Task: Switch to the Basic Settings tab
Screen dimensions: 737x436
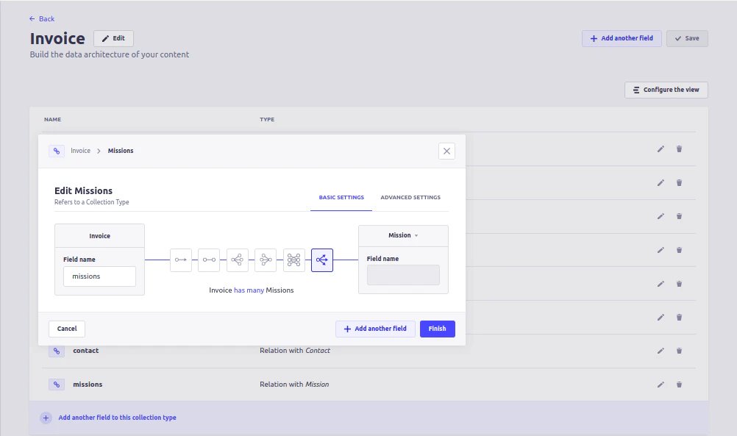Action: point(341,197)
